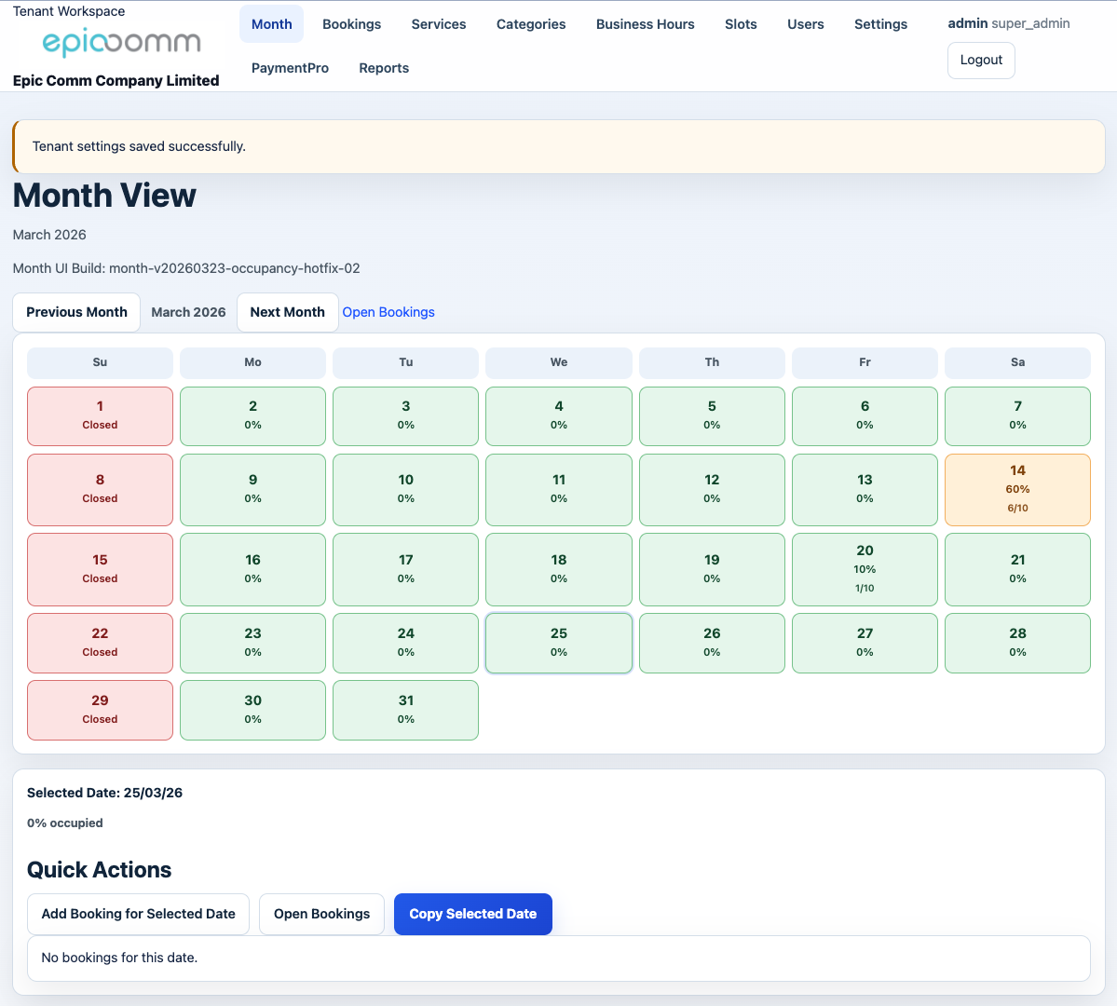Select March 20 showing 1/10 booked
1117x1006 pixels.
click(865, 569)
